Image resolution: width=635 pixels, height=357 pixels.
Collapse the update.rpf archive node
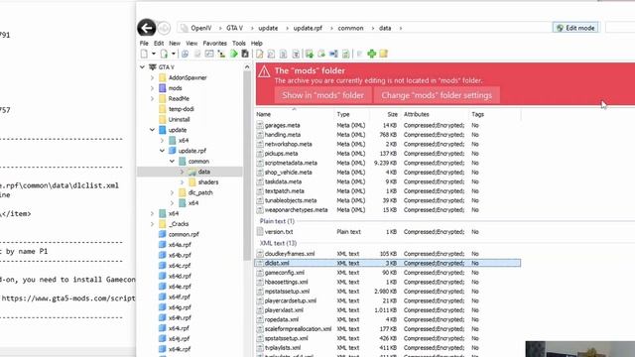pos(162,151)
